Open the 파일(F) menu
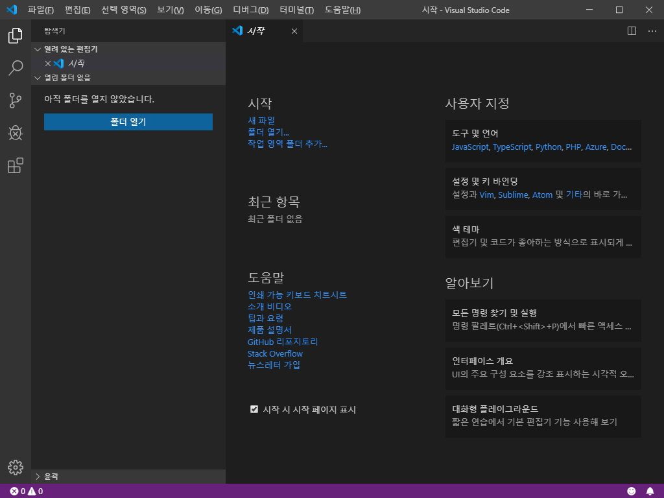Screen dimensions: 664x498 tap(41, 10)
